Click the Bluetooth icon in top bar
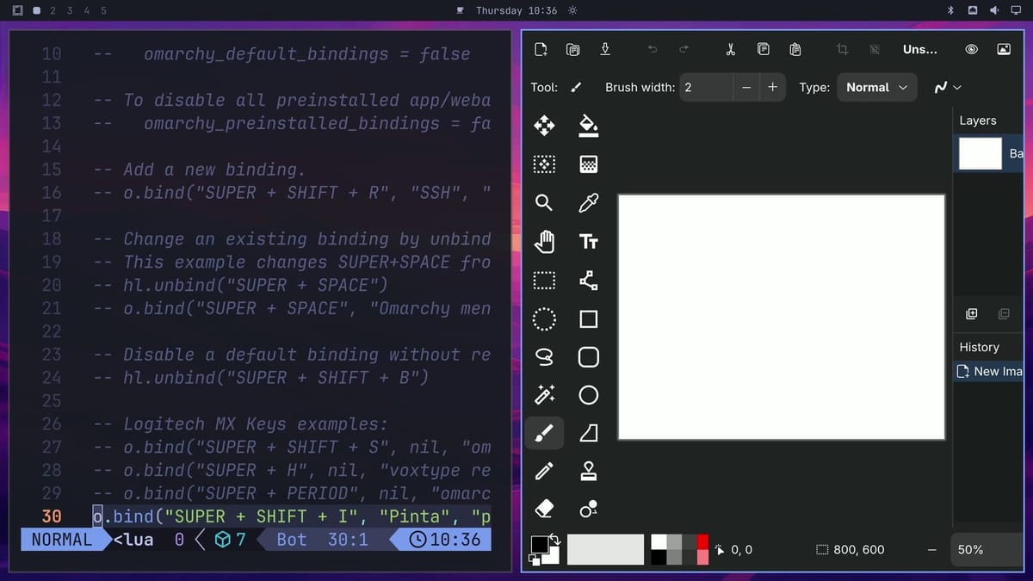 (x=951, y=10)
